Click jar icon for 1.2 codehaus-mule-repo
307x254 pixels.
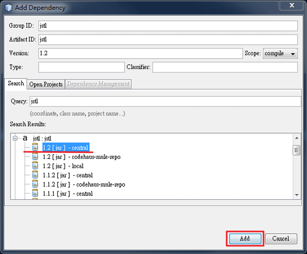35,157
